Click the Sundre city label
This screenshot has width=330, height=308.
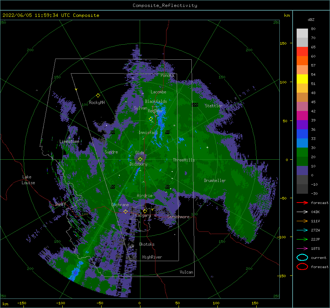pos(111,152)
